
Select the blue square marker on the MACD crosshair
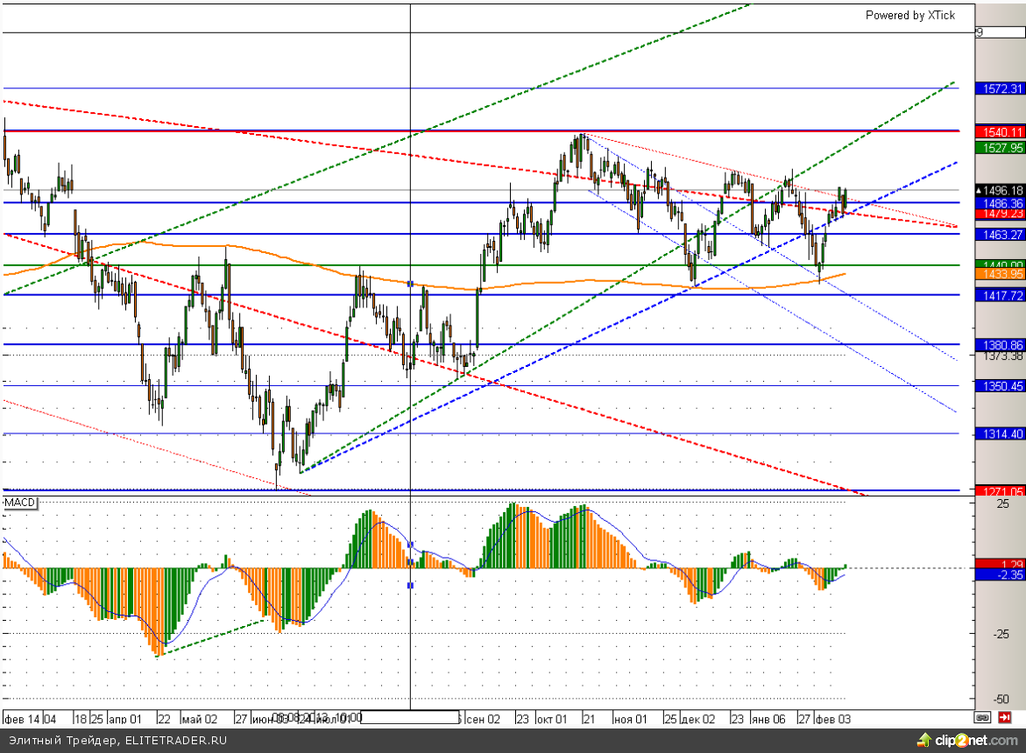click(x=410, y=585)
